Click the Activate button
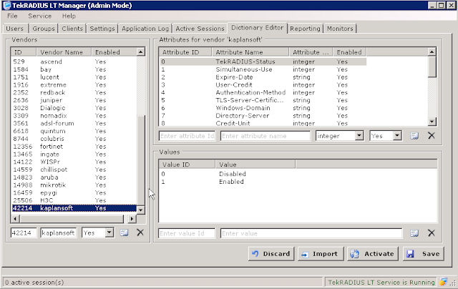This screenshot has width=458, height=289. click(374, 254)
